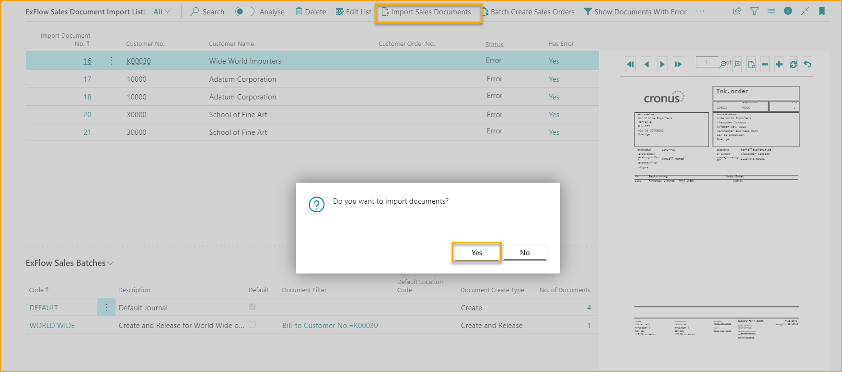Click the Share icon in the toolbar
Screen dimensions: 842x372
tap(737, 11)
